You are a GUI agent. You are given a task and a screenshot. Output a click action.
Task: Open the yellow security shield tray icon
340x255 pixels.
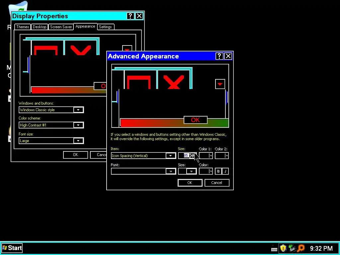click(283, 248)
